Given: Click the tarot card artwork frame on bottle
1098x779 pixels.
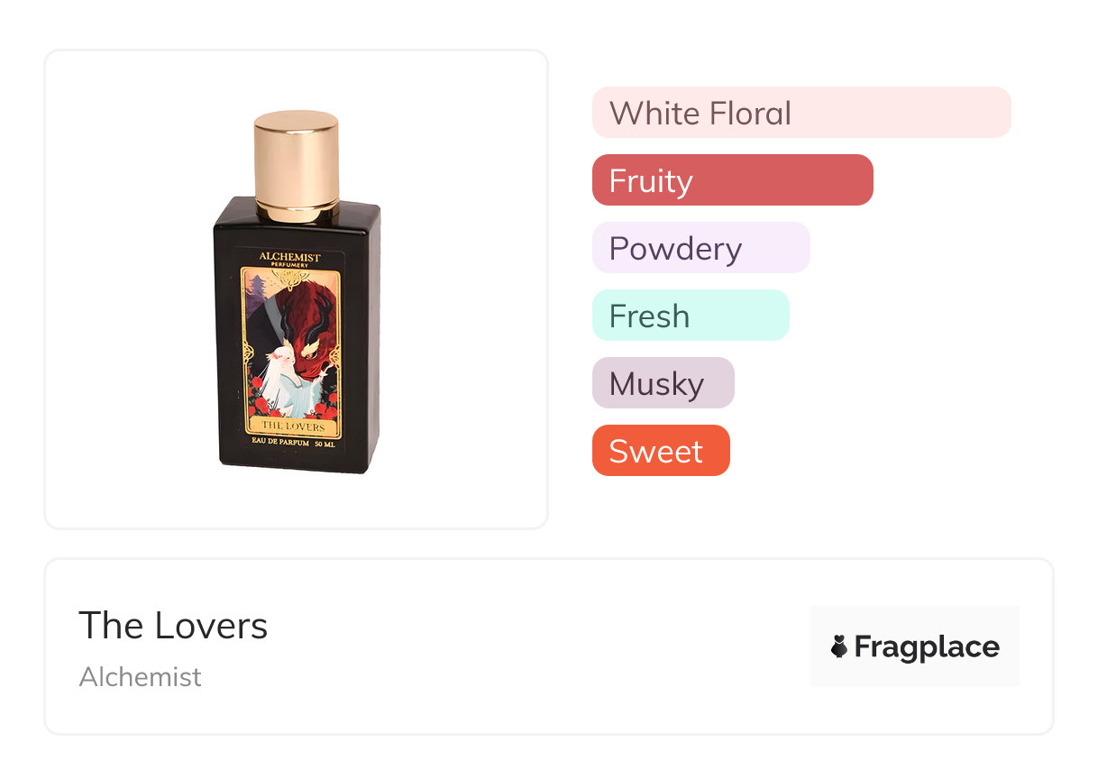Looking at the screenshot, I should point(291,353).
